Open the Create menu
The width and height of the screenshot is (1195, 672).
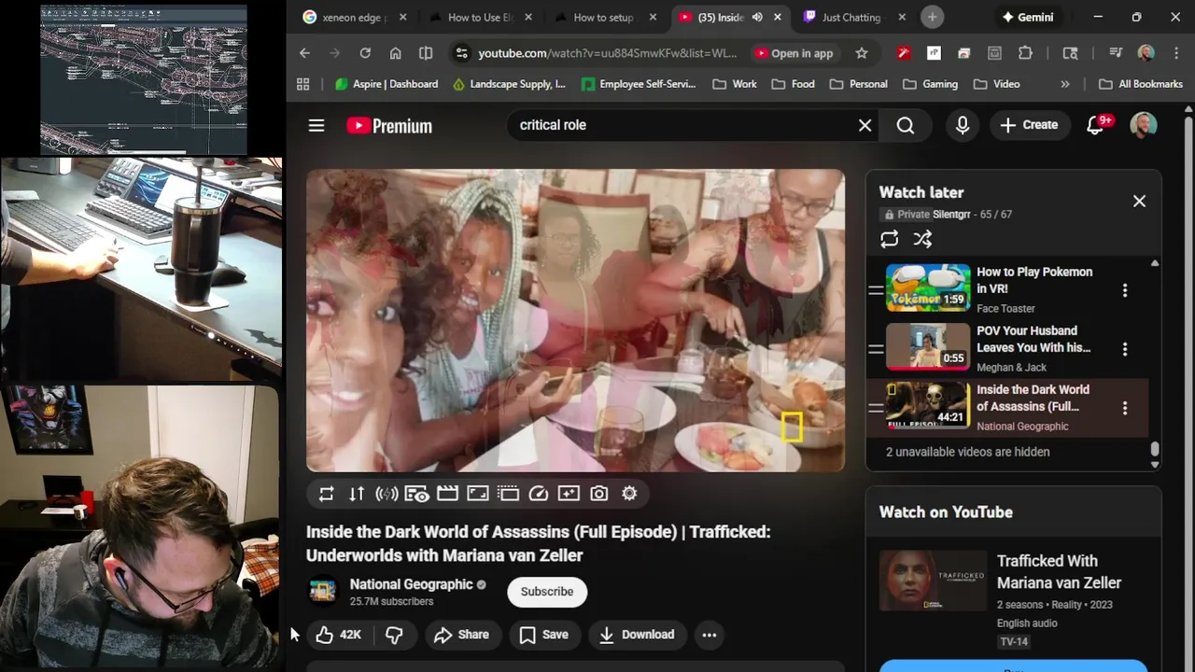coord(1029,125)
